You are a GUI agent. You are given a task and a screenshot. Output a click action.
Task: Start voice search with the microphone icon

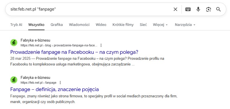[x=198, y=9]
